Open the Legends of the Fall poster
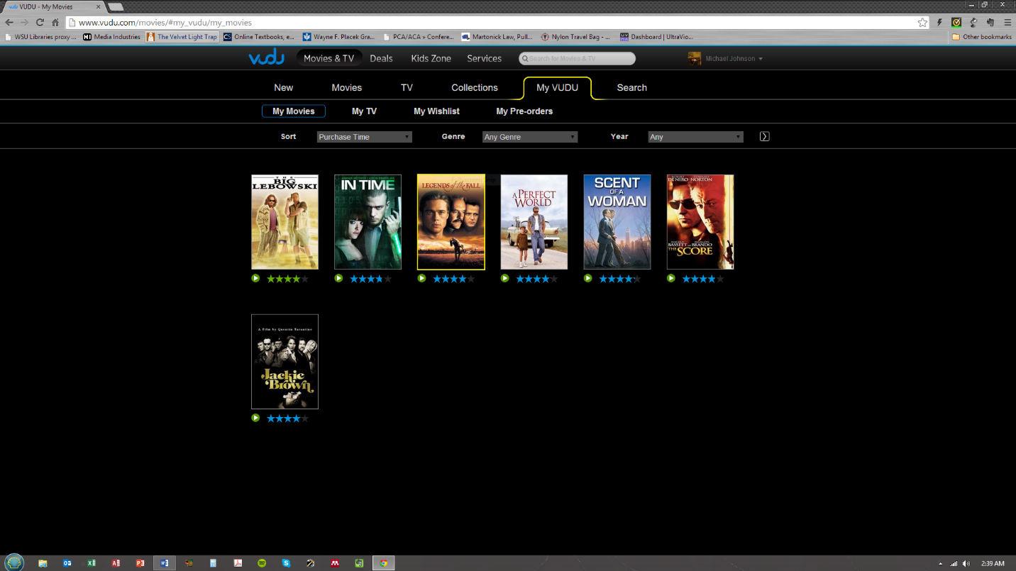Image resolution: width=1016 pixels, height=571 pixels. [451, 222]
